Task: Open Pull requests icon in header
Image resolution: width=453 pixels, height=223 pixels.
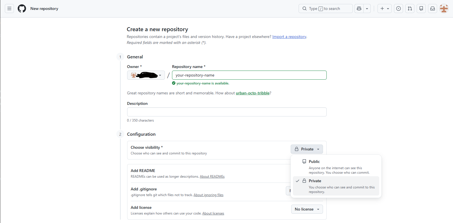Action: [410, 9]
